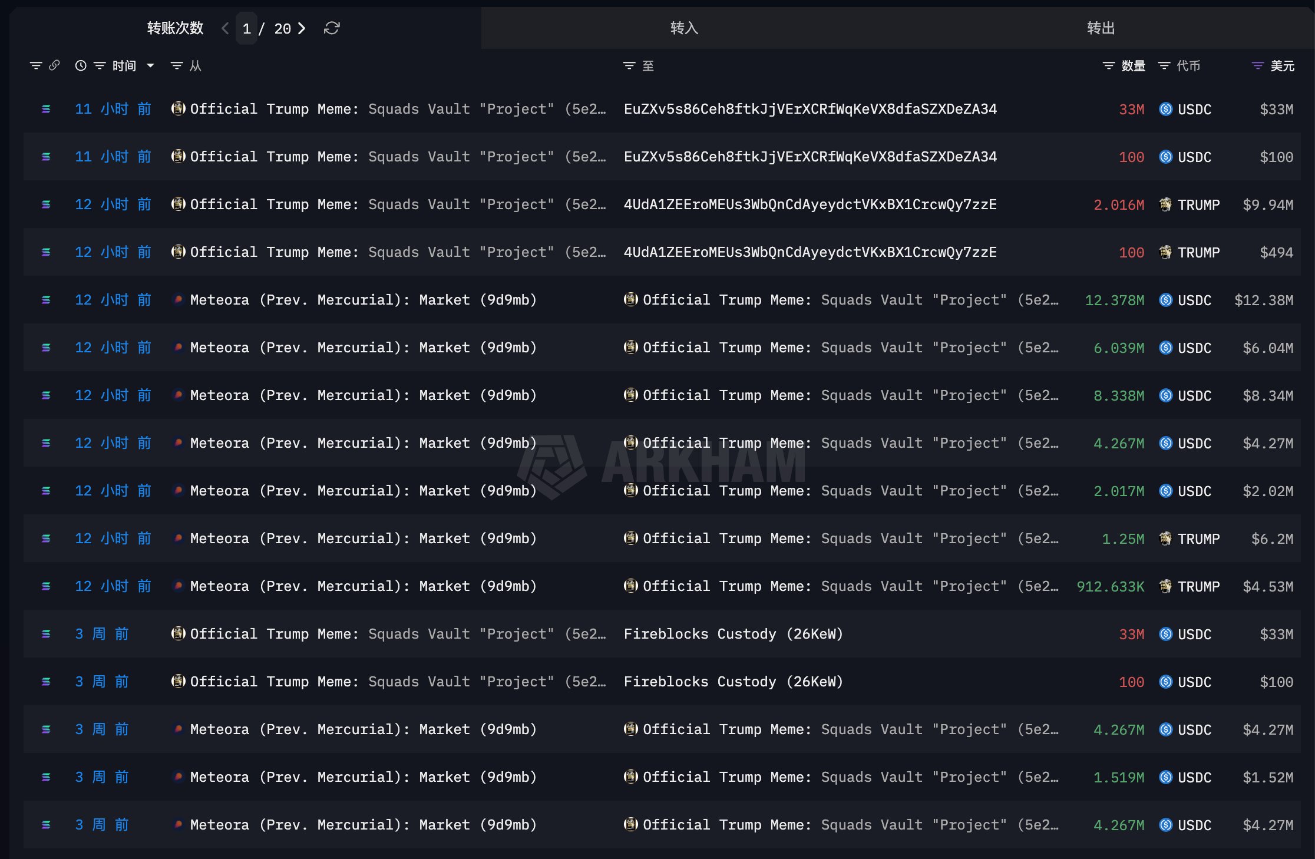
Task: Open filter icon beside 从 column
Action: pyautogui.click(x=176, y=65)
